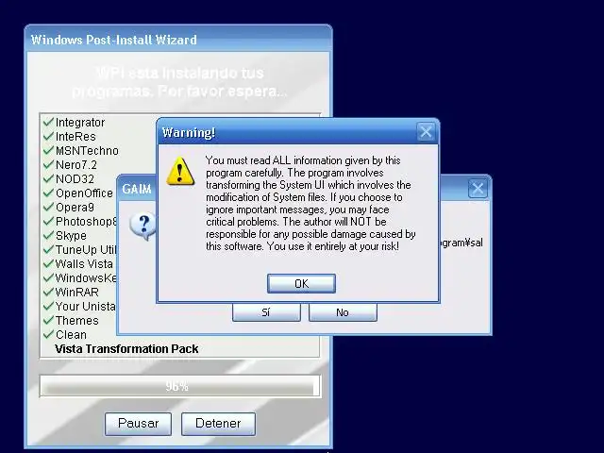Click Detener to stop installation
This screenshot has height=453, width=604.
tap(218, 424)
